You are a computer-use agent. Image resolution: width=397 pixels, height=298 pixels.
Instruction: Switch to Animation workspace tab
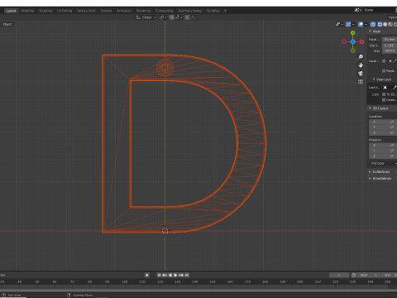click(x=124, y=11)
